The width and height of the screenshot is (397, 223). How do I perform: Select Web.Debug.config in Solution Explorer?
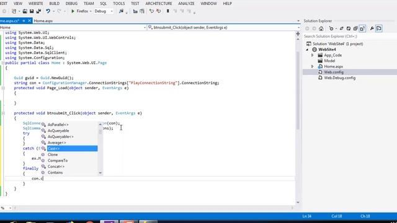click(339, 78)
